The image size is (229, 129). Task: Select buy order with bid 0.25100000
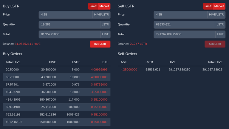[57, 115]
